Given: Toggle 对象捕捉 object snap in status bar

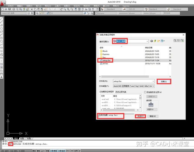Looking at the screenshot, I should (x=54, y=151).
